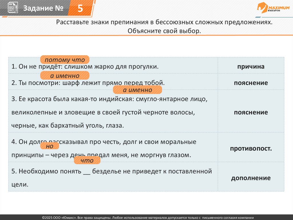Screen dimensions: 293x220
Task: Click the orange 'но' label
Action: (50, 146)
